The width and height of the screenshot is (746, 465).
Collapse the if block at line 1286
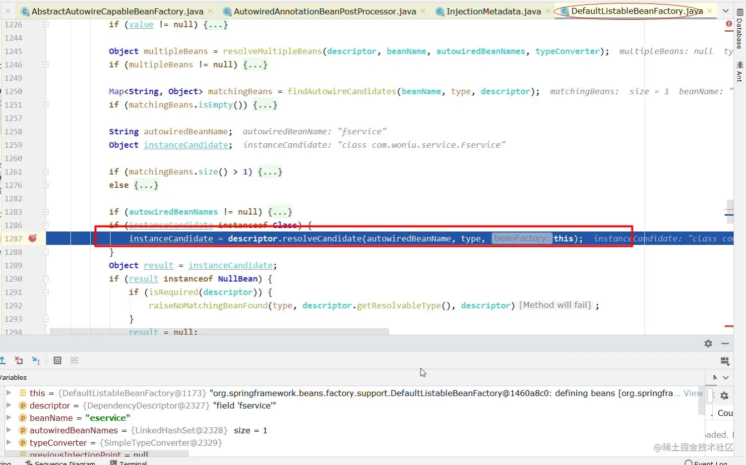46,225
